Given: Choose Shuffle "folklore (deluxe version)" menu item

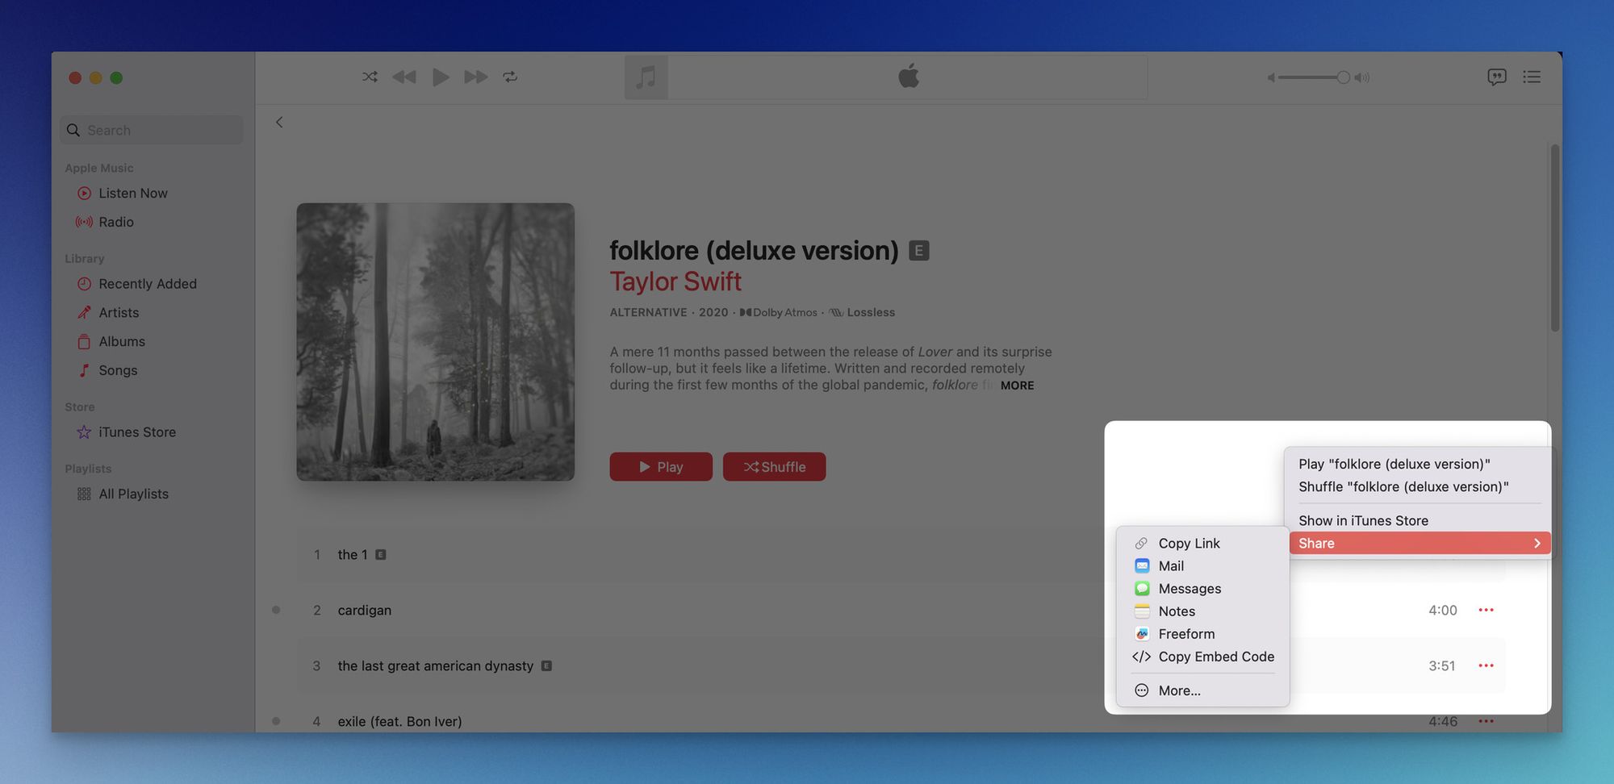Looking at the screenshot, I should [1403, 486].
